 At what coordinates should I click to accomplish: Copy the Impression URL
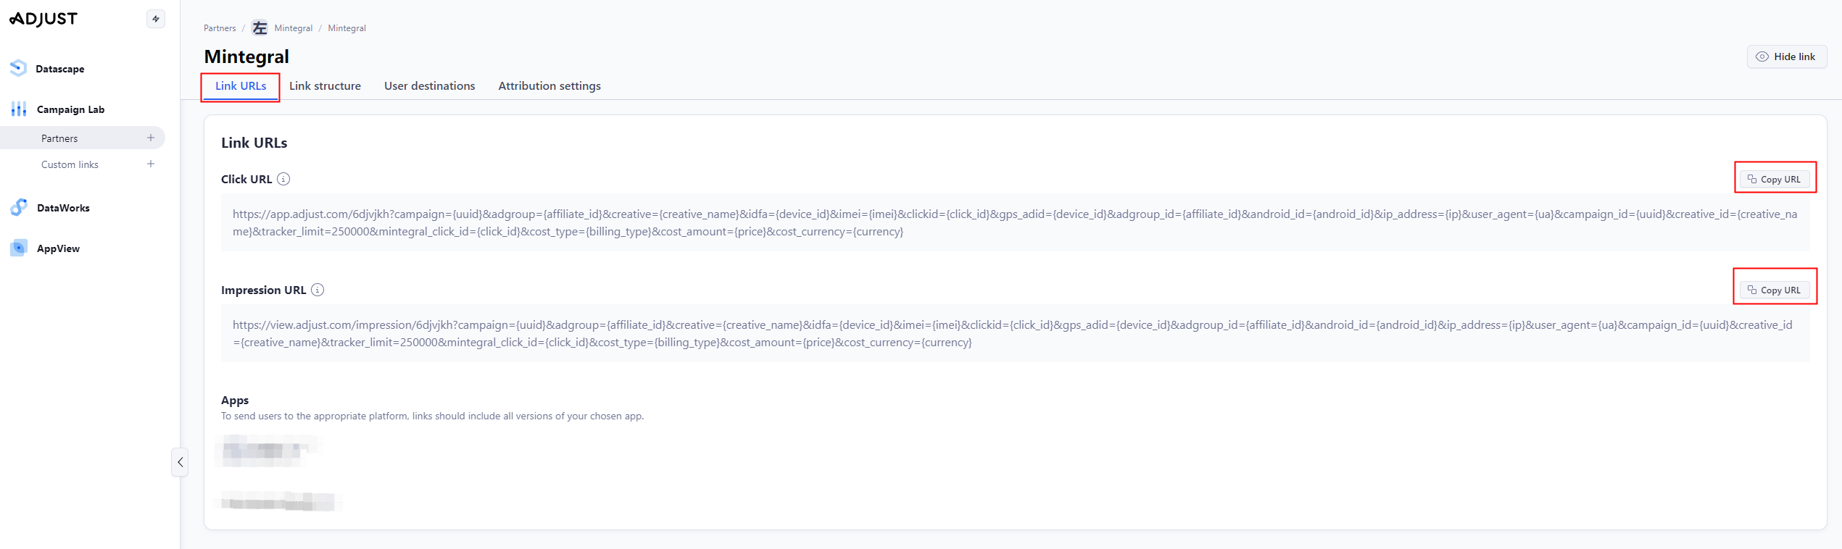point(1775,290)
